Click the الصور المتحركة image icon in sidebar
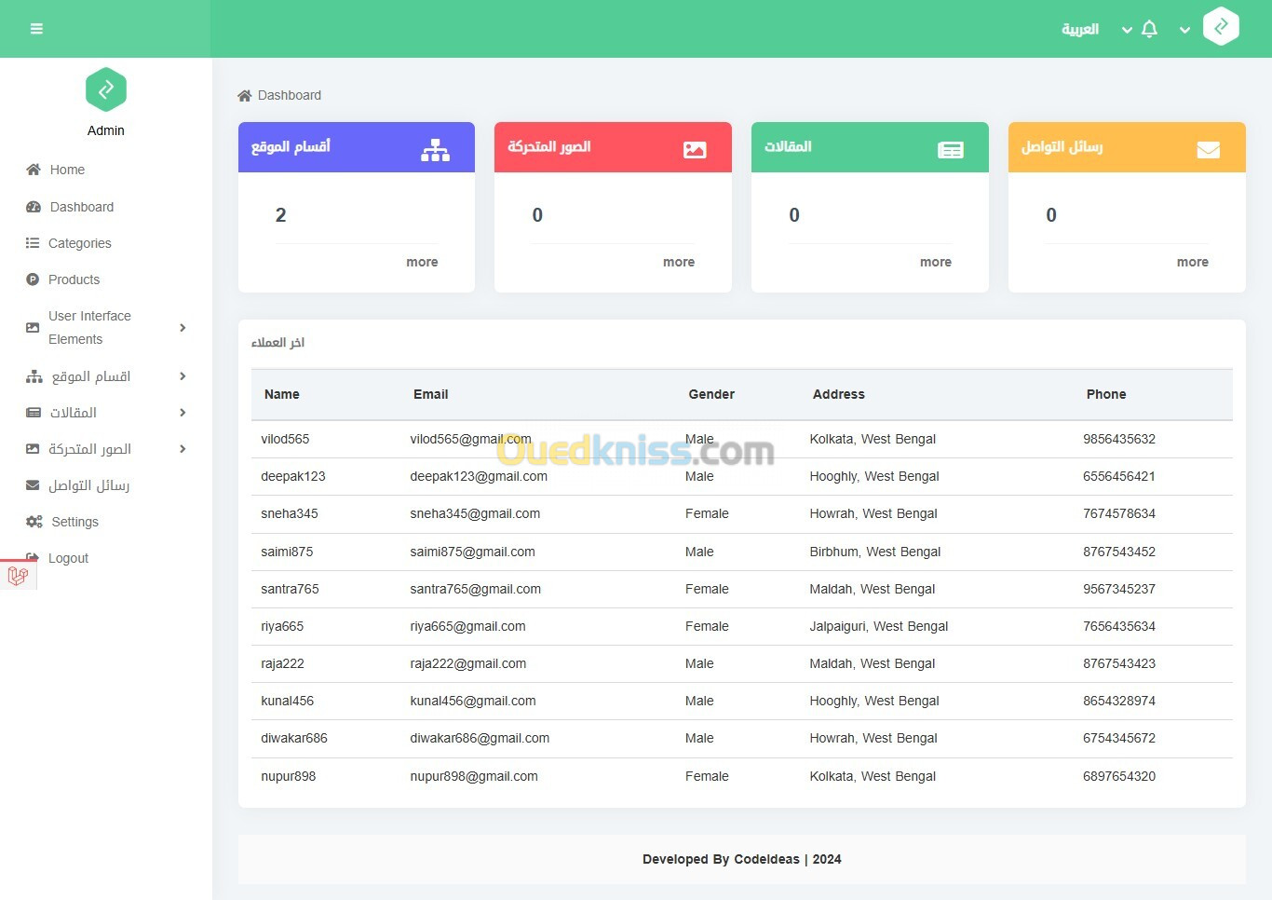Image resolution: width=1272 pixels, height=900 pixels. pyautogui.click(x=33, y=449)
